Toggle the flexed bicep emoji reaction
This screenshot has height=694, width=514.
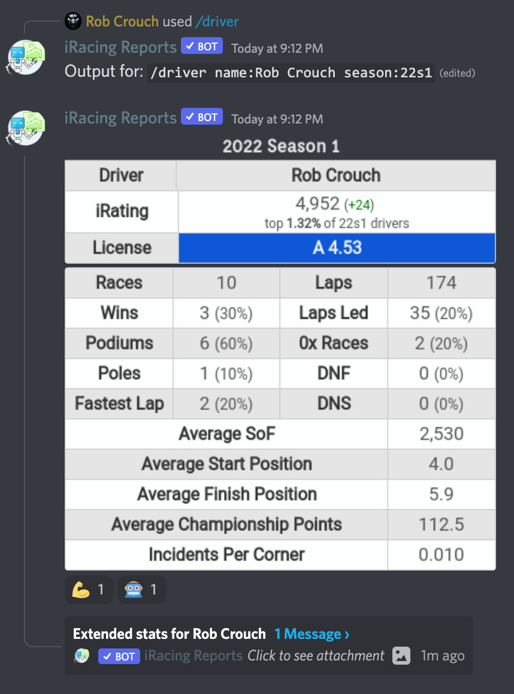[89, 590]
